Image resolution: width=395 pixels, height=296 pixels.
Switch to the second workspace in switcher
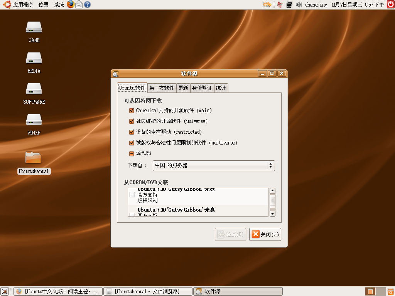click(381, 291)
